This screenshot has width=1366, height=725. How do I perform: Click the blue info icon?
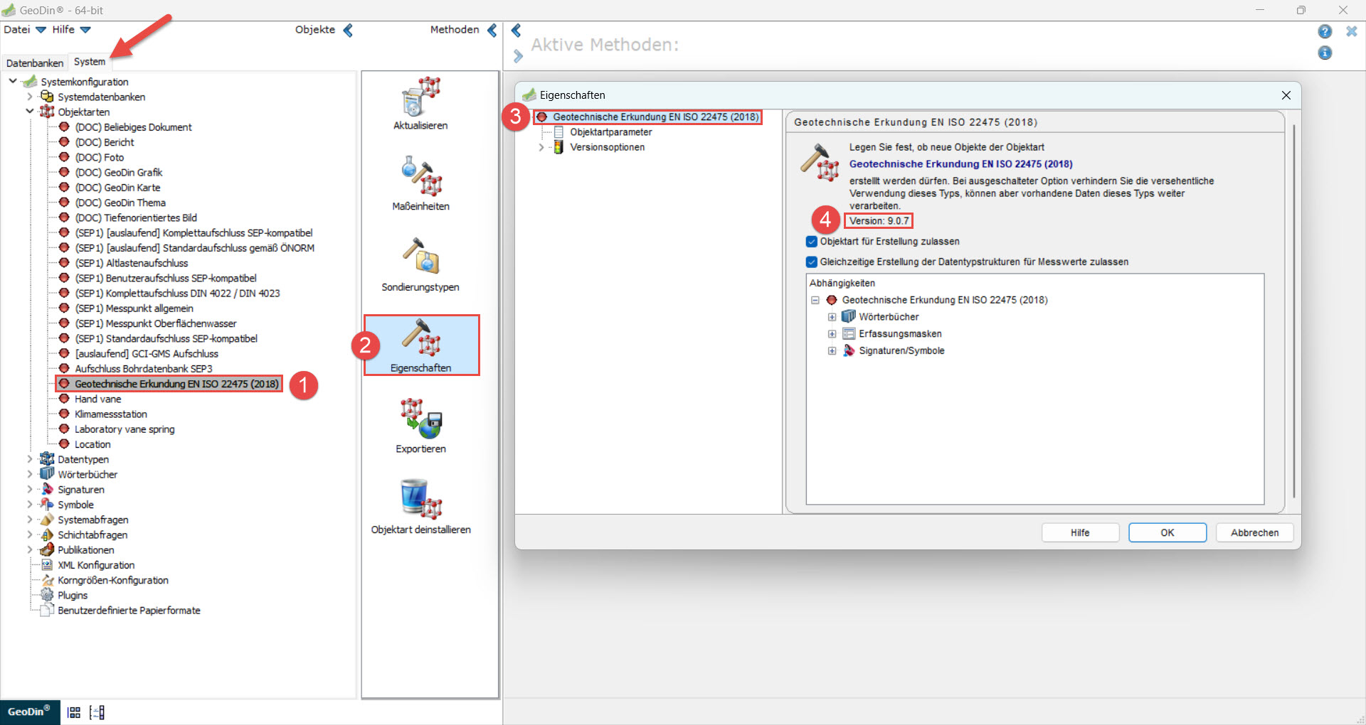pos(1325,53)
